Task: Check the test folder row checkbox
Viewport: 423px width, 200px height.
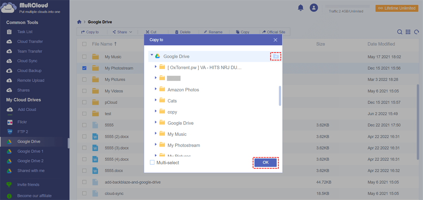Action: (x=84, y=114)
